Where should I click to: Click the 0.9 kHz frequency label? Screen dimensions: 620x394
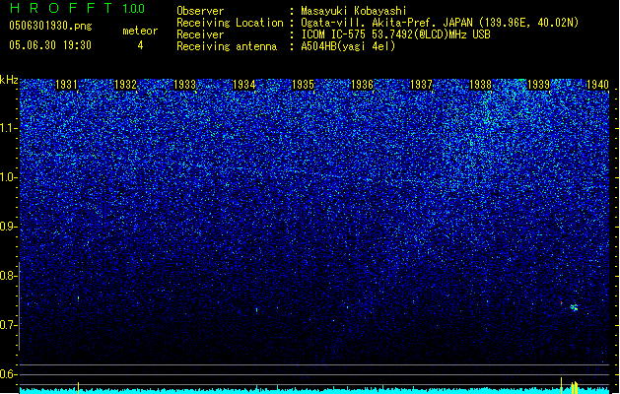(8, 227)
